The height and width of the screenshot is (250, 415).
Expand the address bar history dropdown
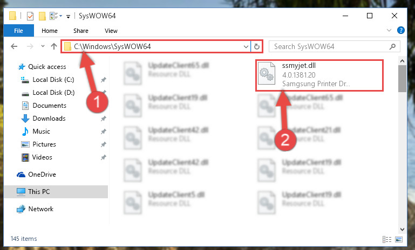coord(246,47)
